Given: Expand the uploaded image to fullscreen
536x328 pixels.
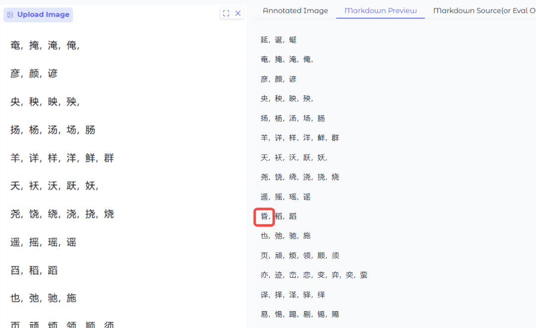Looking at the screenshot, I should pyautogui.click(x=226, y=13).
